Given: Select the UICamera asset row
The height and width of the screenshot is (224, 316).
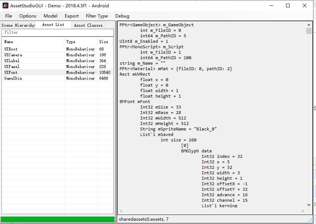Looking at the screenshot, I should [58, 55].
